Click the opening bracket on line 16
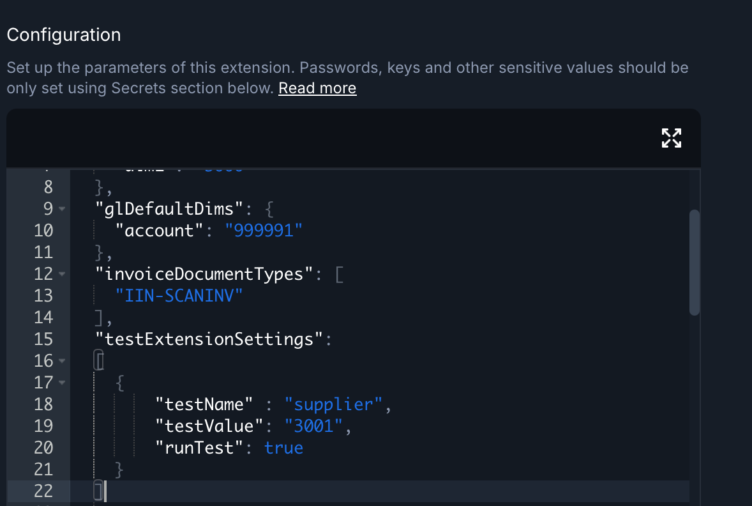 (99, 361)
